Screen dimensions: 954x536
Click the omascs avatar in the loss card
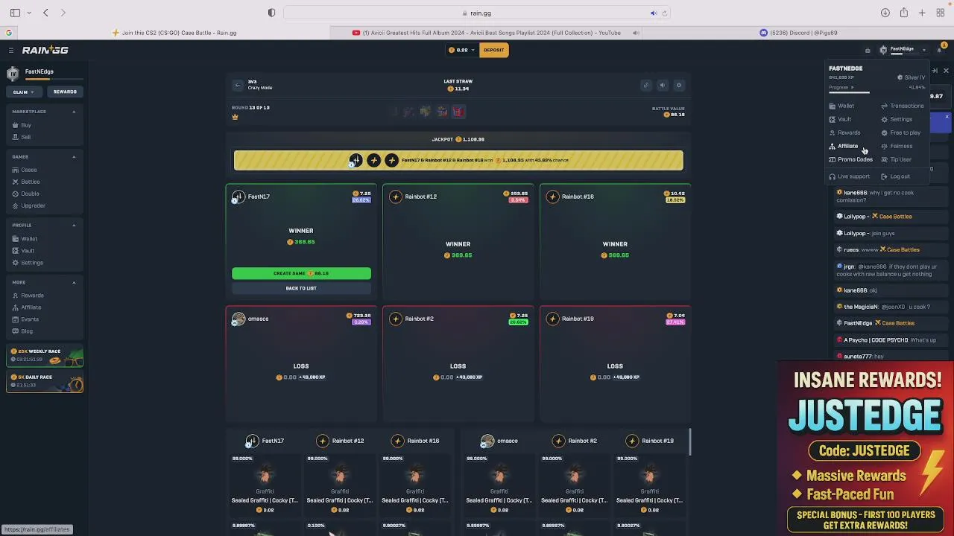[x=238, y=319]
